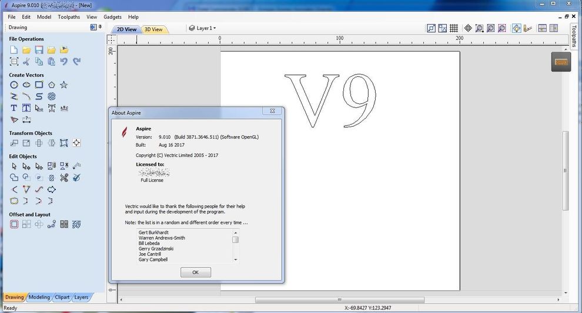Select 'Gary Campbell' in the contributor list

click(x=153, y=259)
